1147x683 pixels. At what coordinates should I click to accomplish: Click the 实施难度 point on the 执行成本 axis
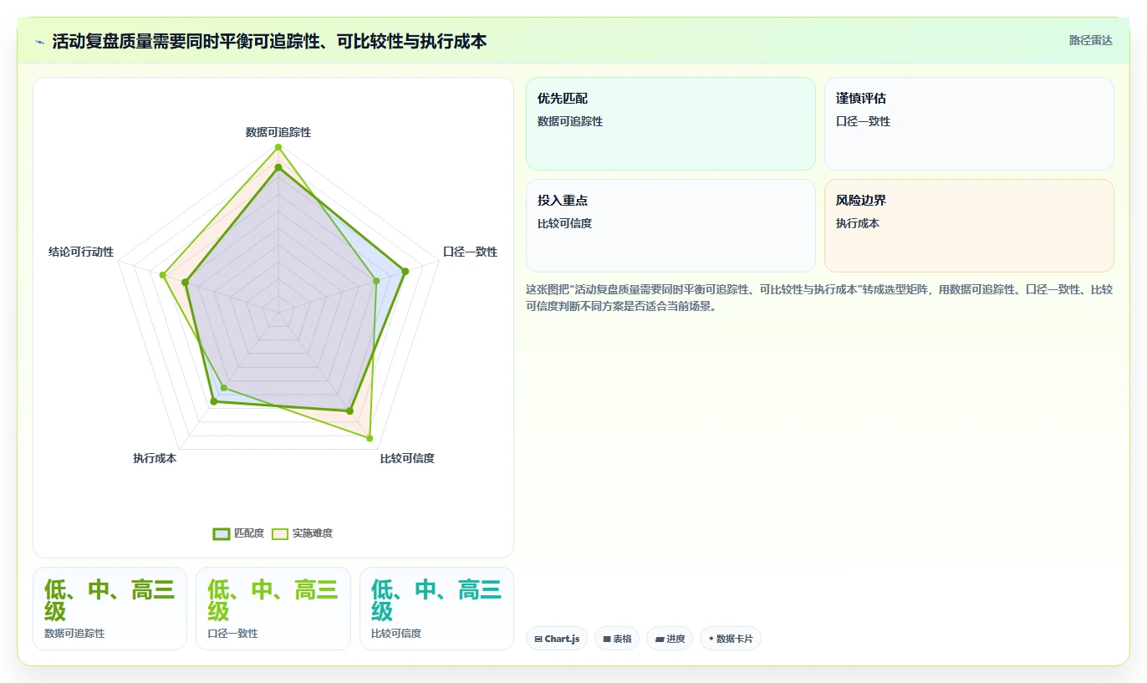223,388
